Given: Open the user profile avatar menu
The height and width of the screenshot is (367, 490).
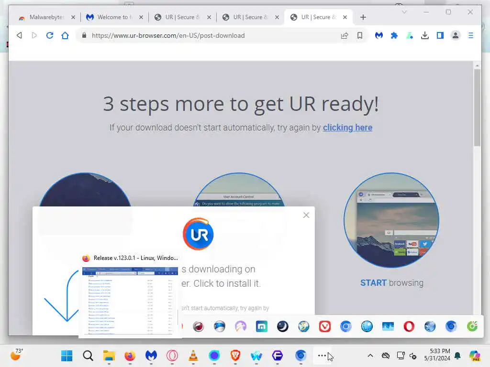Looking at the screenshot, I should [456, 35].
